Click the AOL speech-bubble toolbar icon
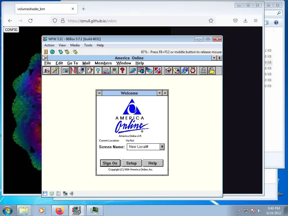Viewport: 288px width, 216px height. click(82, 71)
